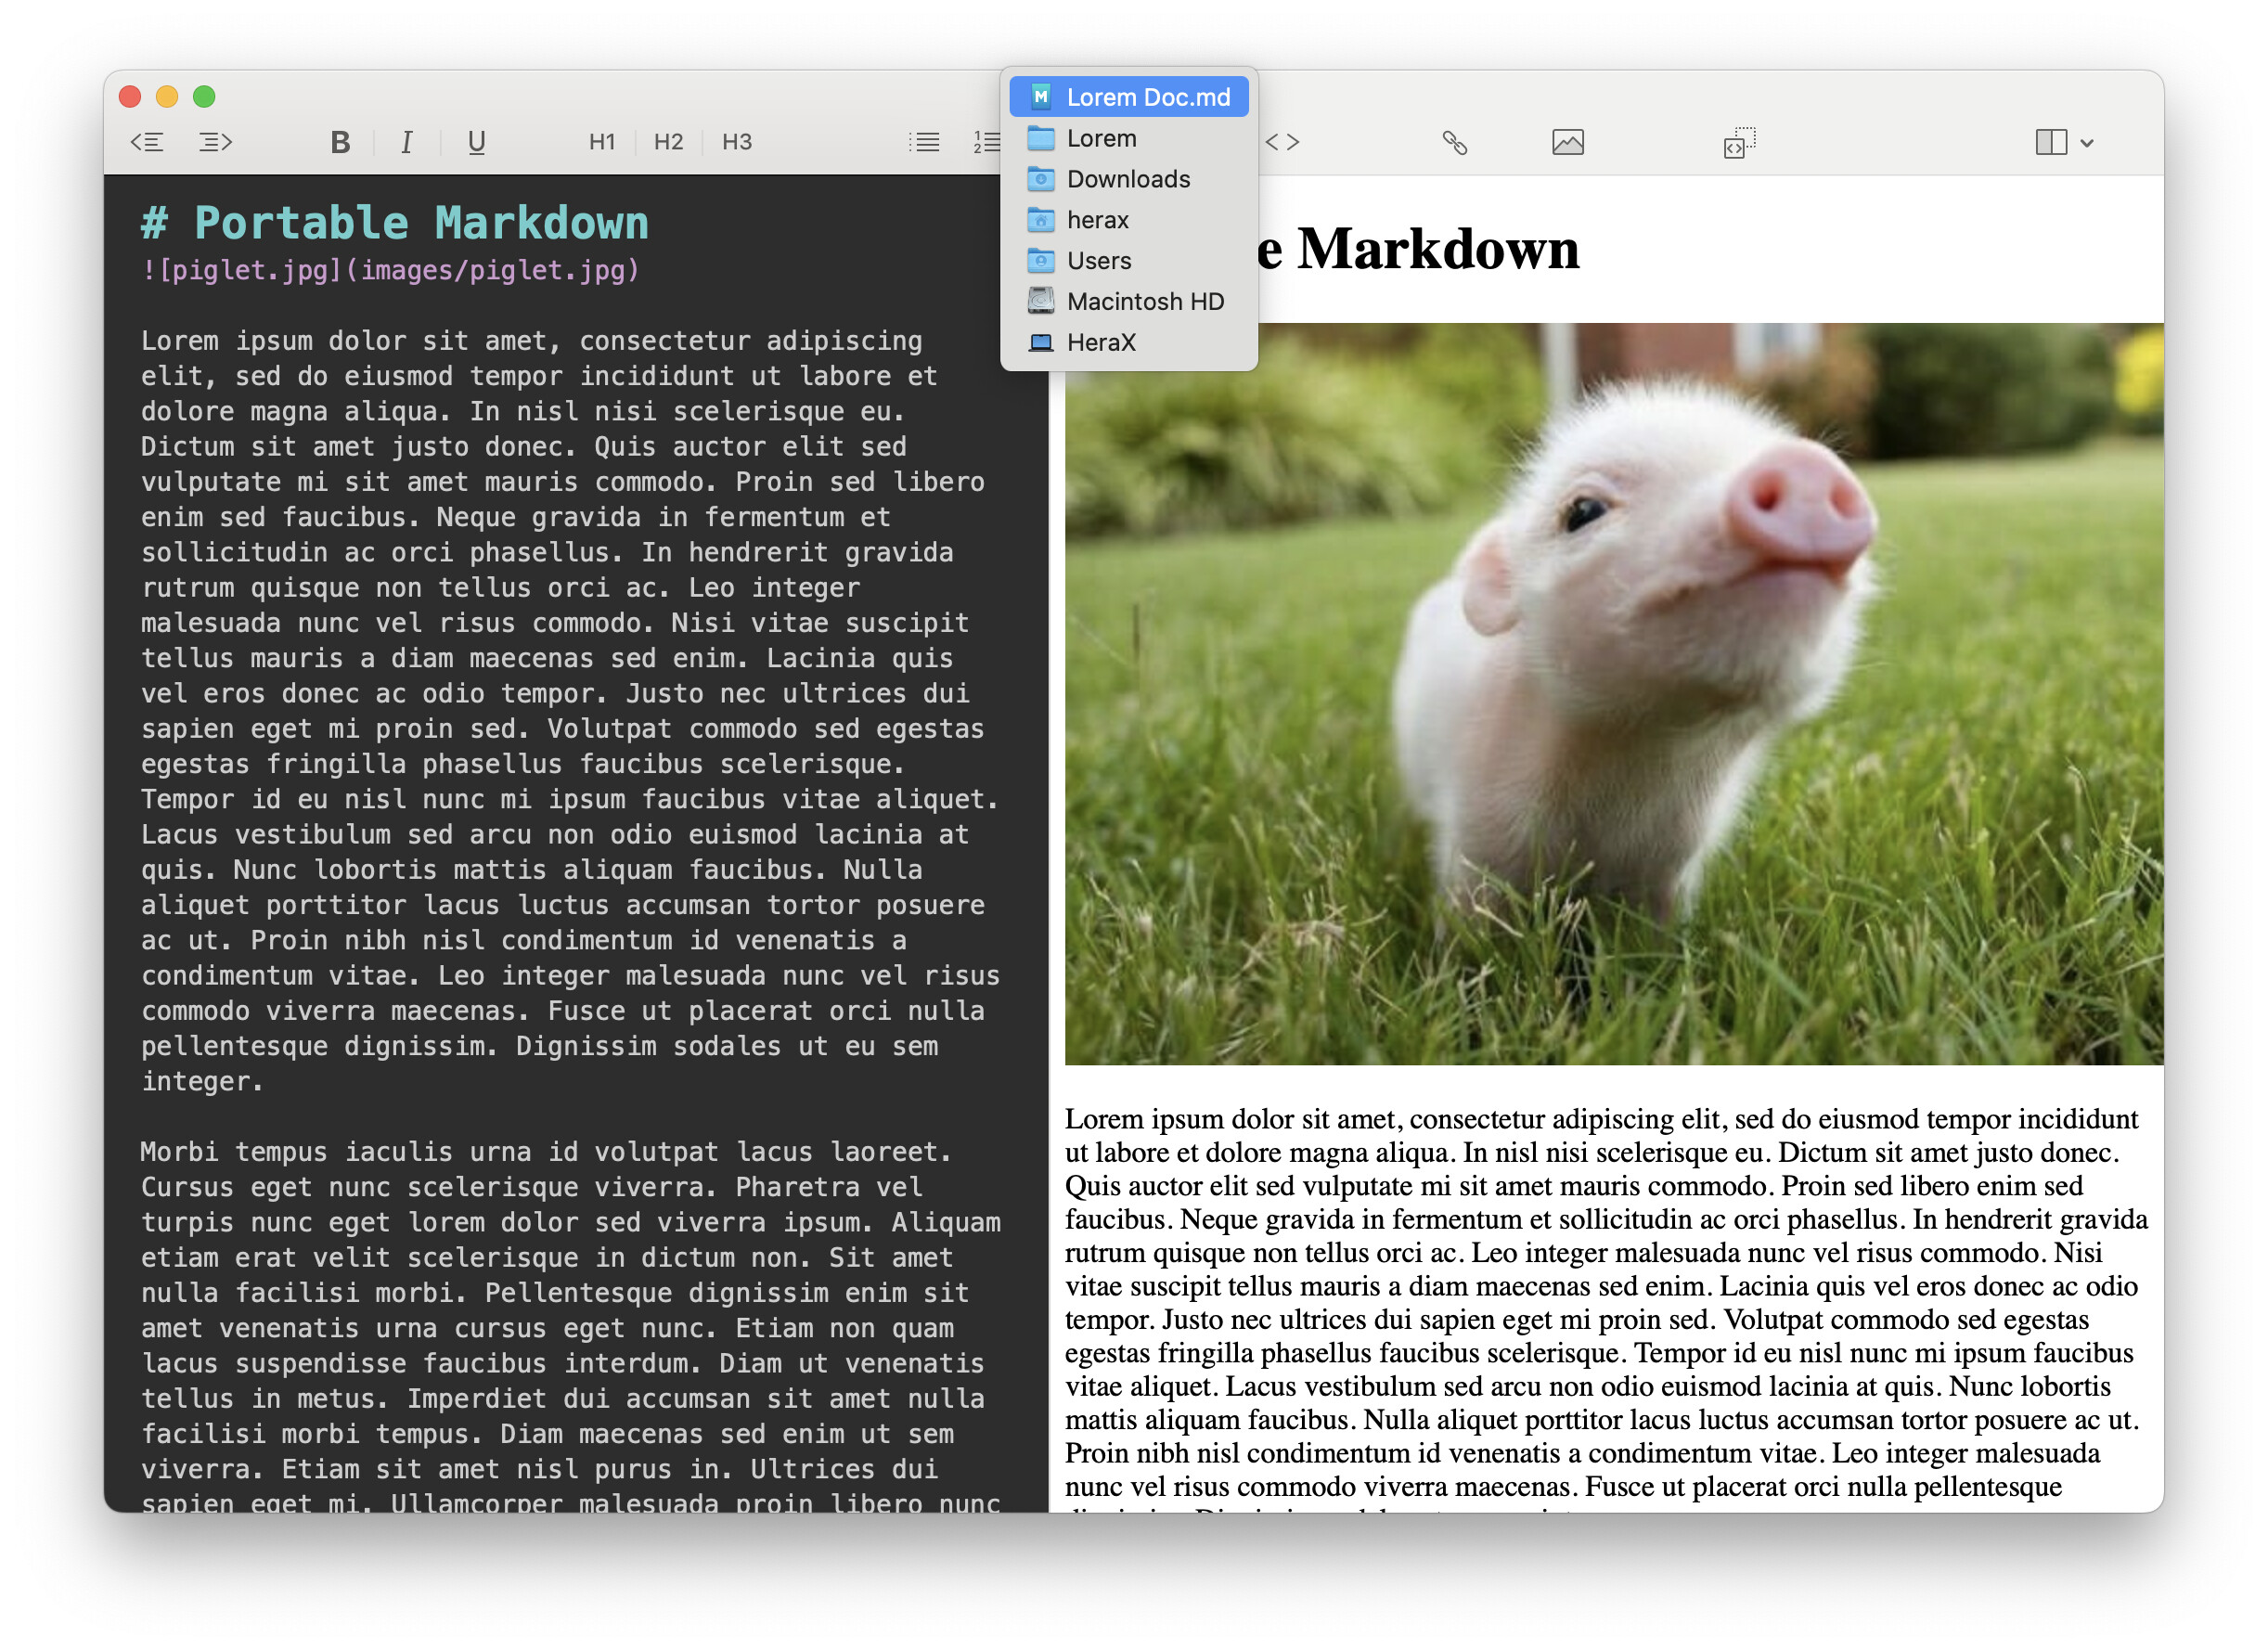Select Lorem Doc.md in path menu
This screenshot has width=2268, height=1650.
[x=1147, y=97]
